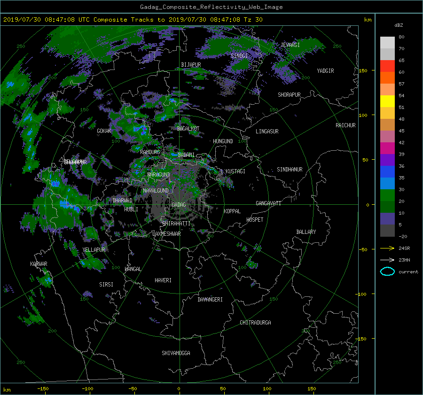This screenshot has width=423, height=395.
Task: Click the HANGAL city label
Action: point(133,269)
